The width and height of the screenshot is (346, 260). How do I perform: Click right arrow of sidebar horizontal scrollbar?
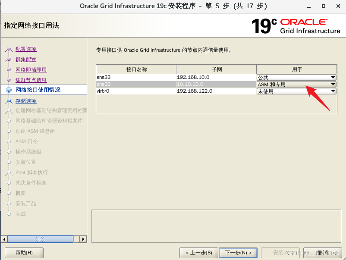(83, 239)
